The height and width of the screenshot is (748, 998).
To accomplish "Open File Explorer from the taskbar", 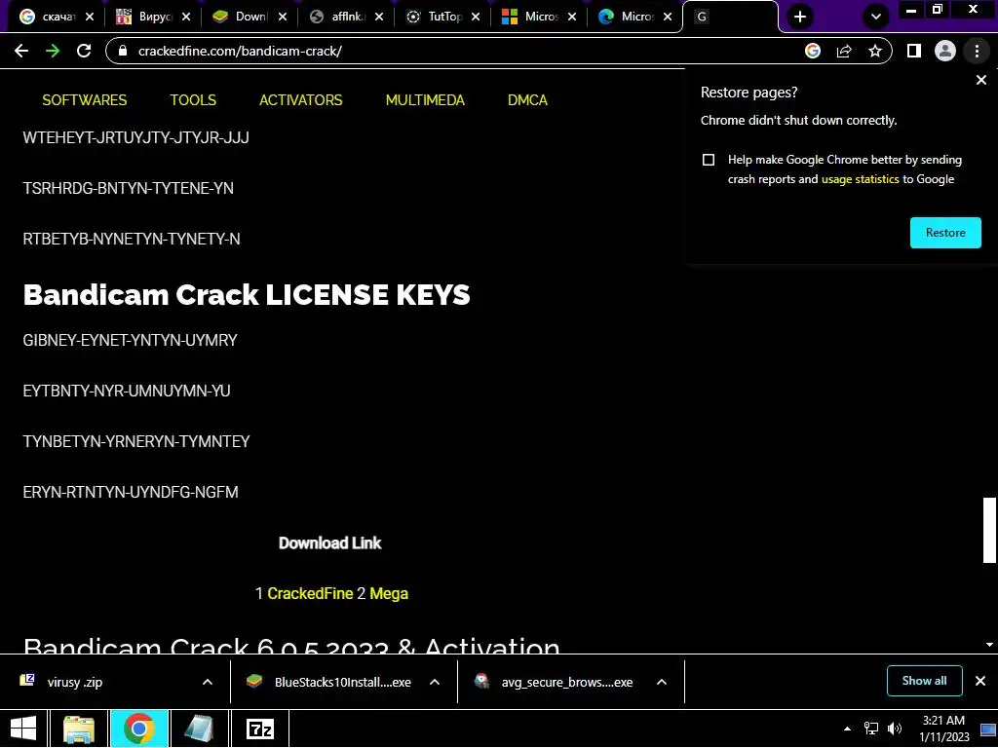I will point(79,729).
